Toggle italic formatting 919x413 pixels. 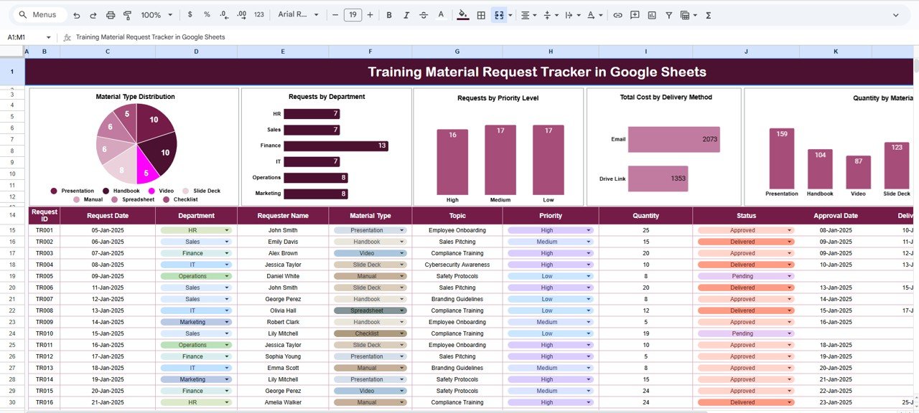[406, 14]
